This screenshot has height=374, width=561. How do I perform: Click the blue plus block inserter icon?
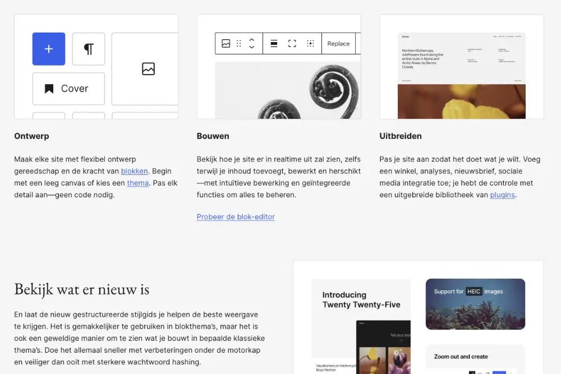point(49,49)
